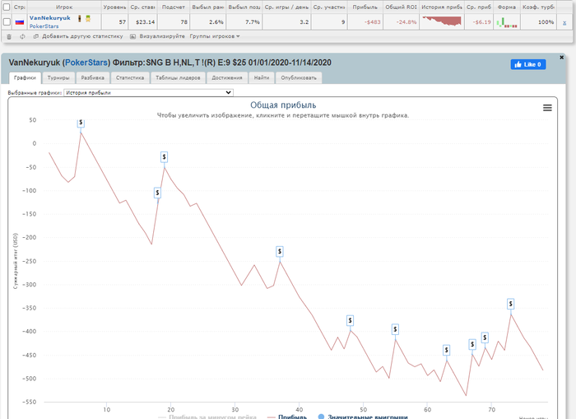576x419 pixels.
Task: Click $ win marker at game 69
Action: coord(485,338)
